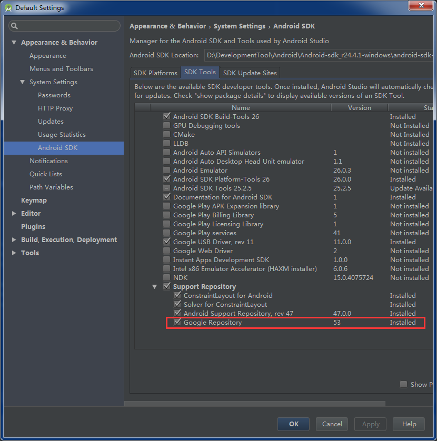The image size is (437, 441).
Task: Click the Cancel button
Action: click(332, 424)
